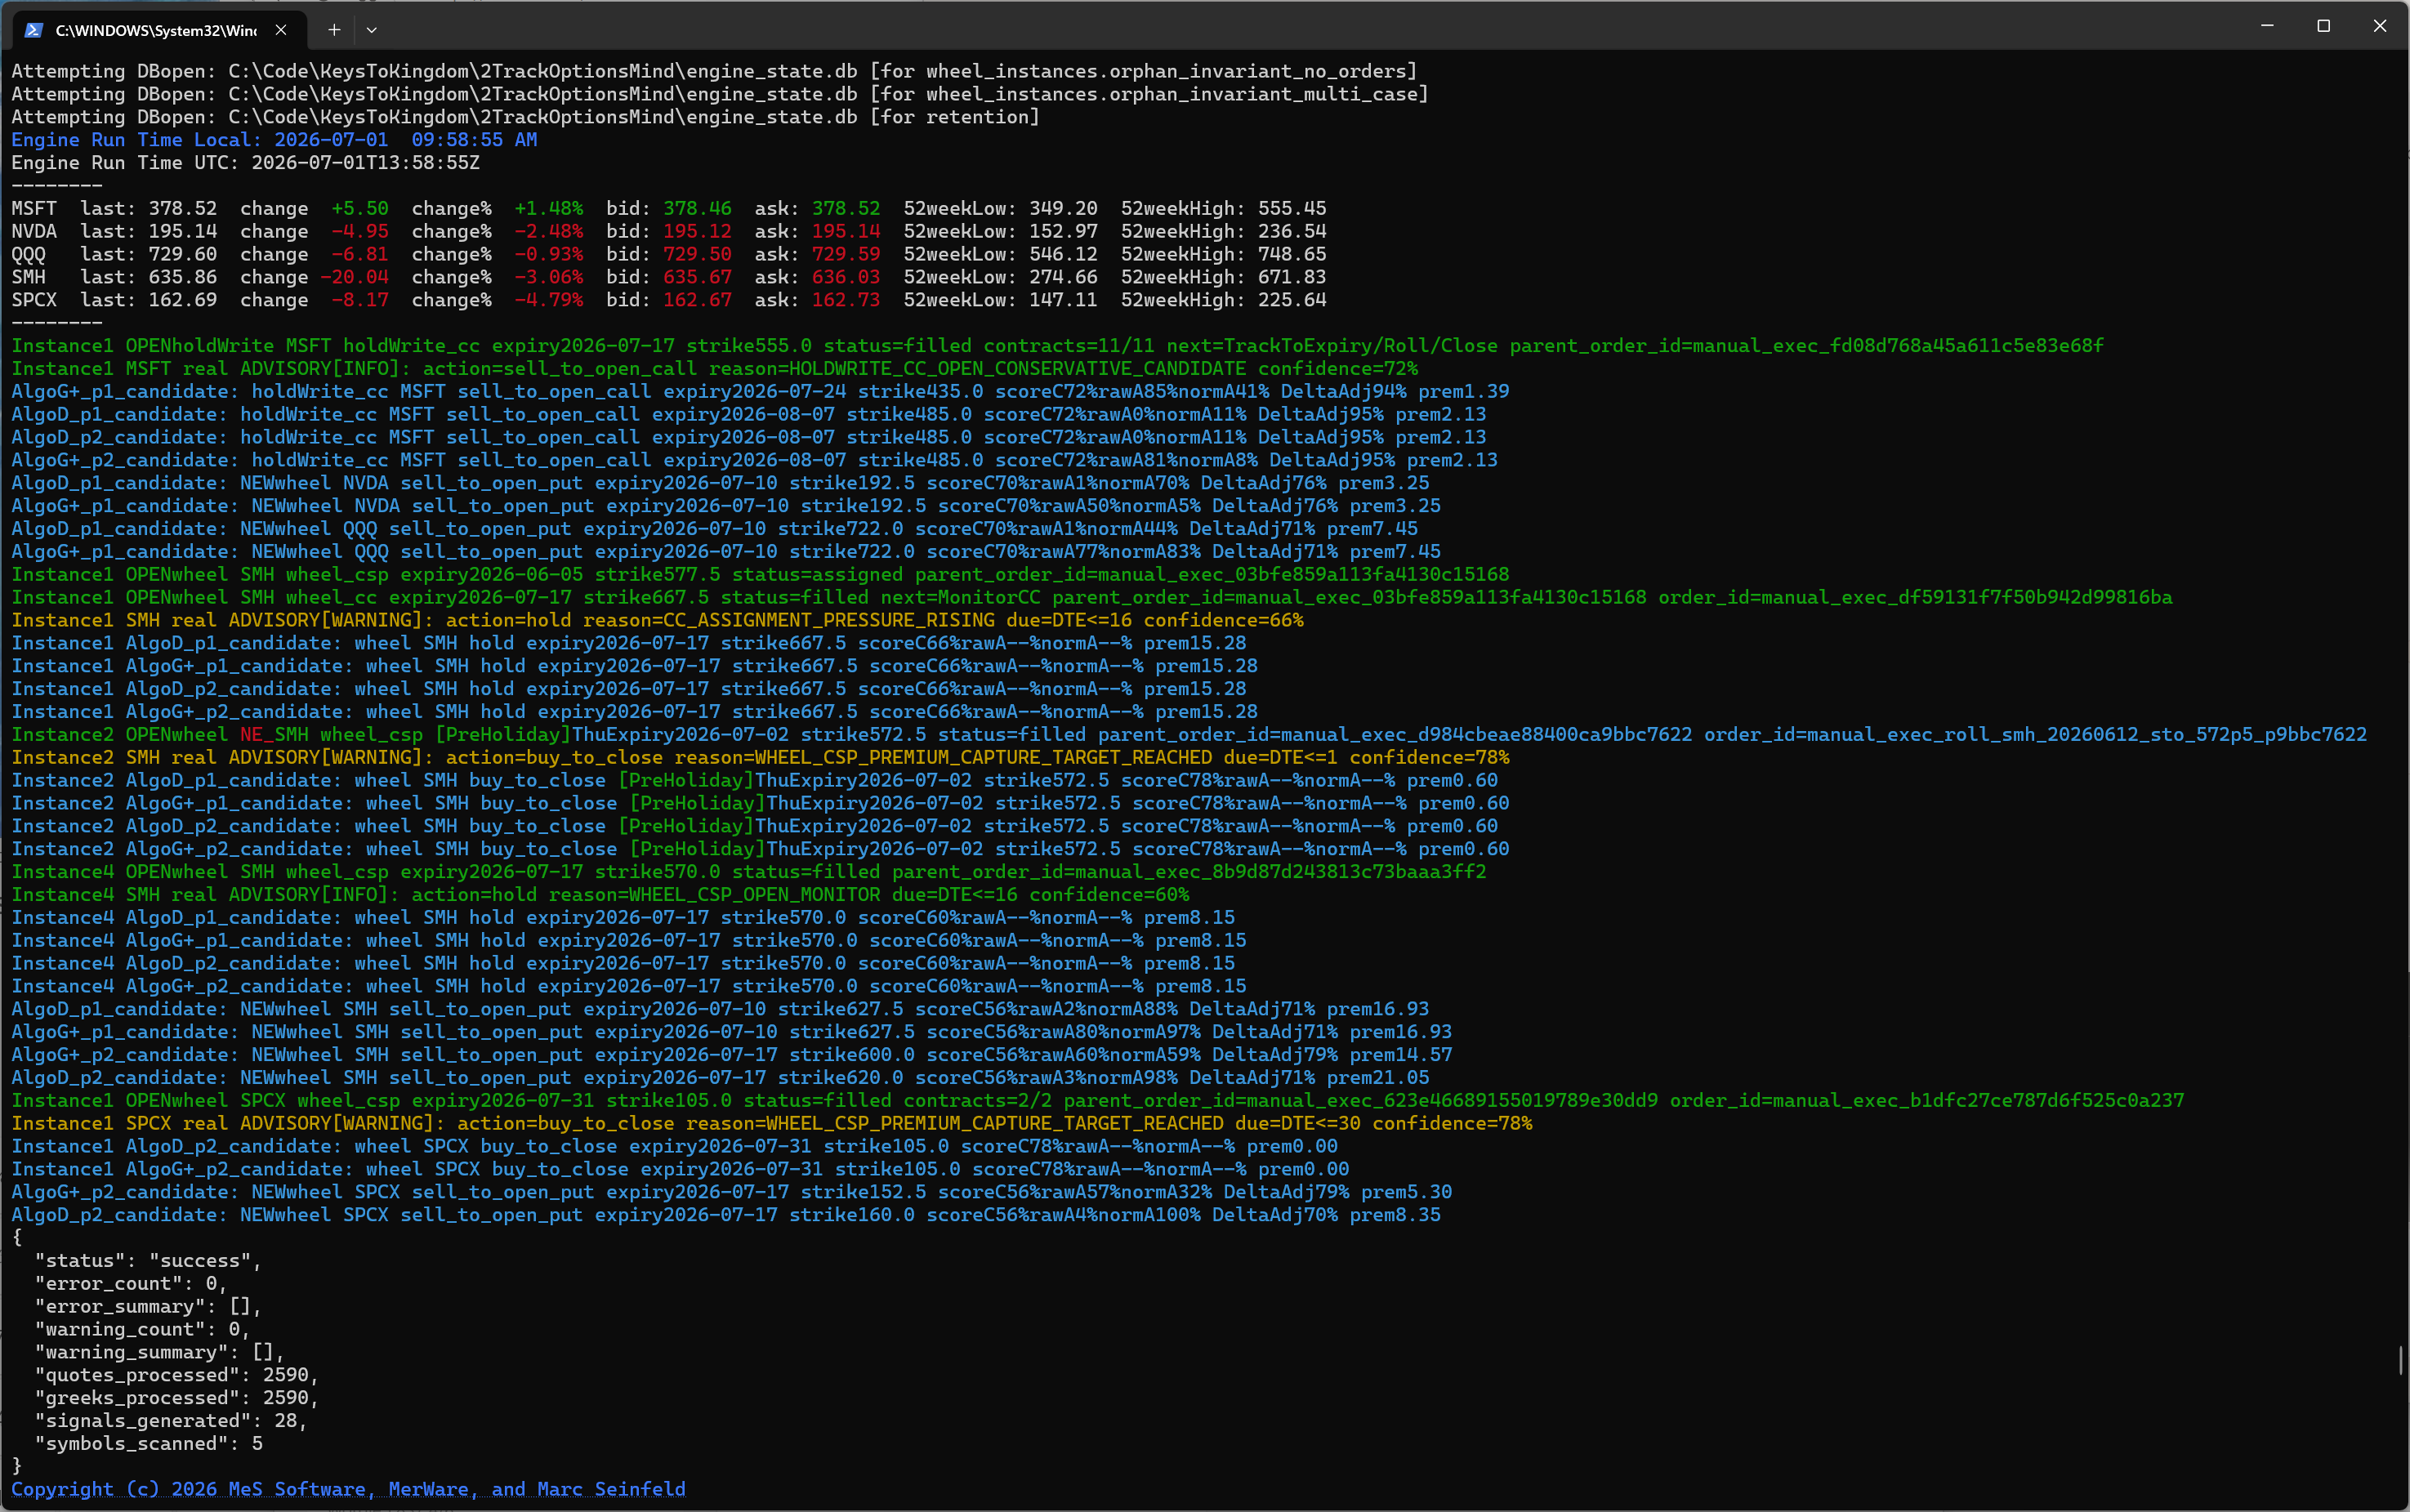Click AlgoD_p1 NVDA strike192.5 candidate line
Screen dimensions: 2410x1512
point(720,483)
